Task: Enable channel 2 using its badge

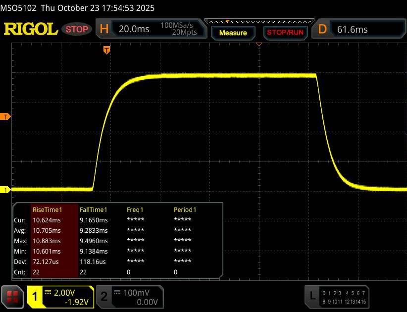Action: click(104, 296)
